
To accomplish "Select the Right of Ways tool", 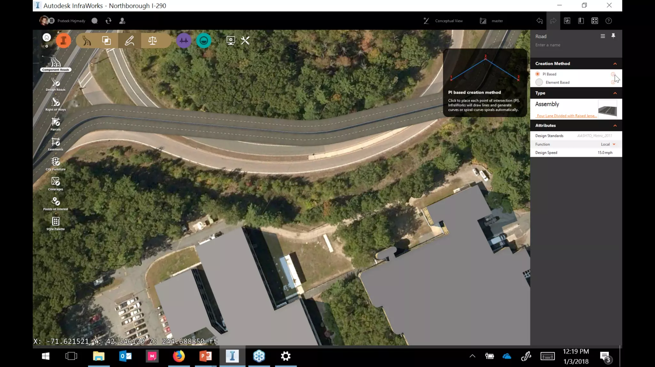I will [x=56, y=104].
